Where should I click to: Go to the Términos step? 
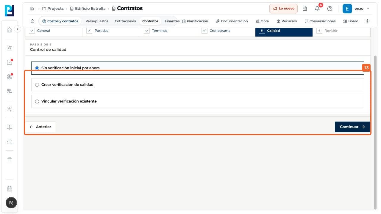point(169,31)
